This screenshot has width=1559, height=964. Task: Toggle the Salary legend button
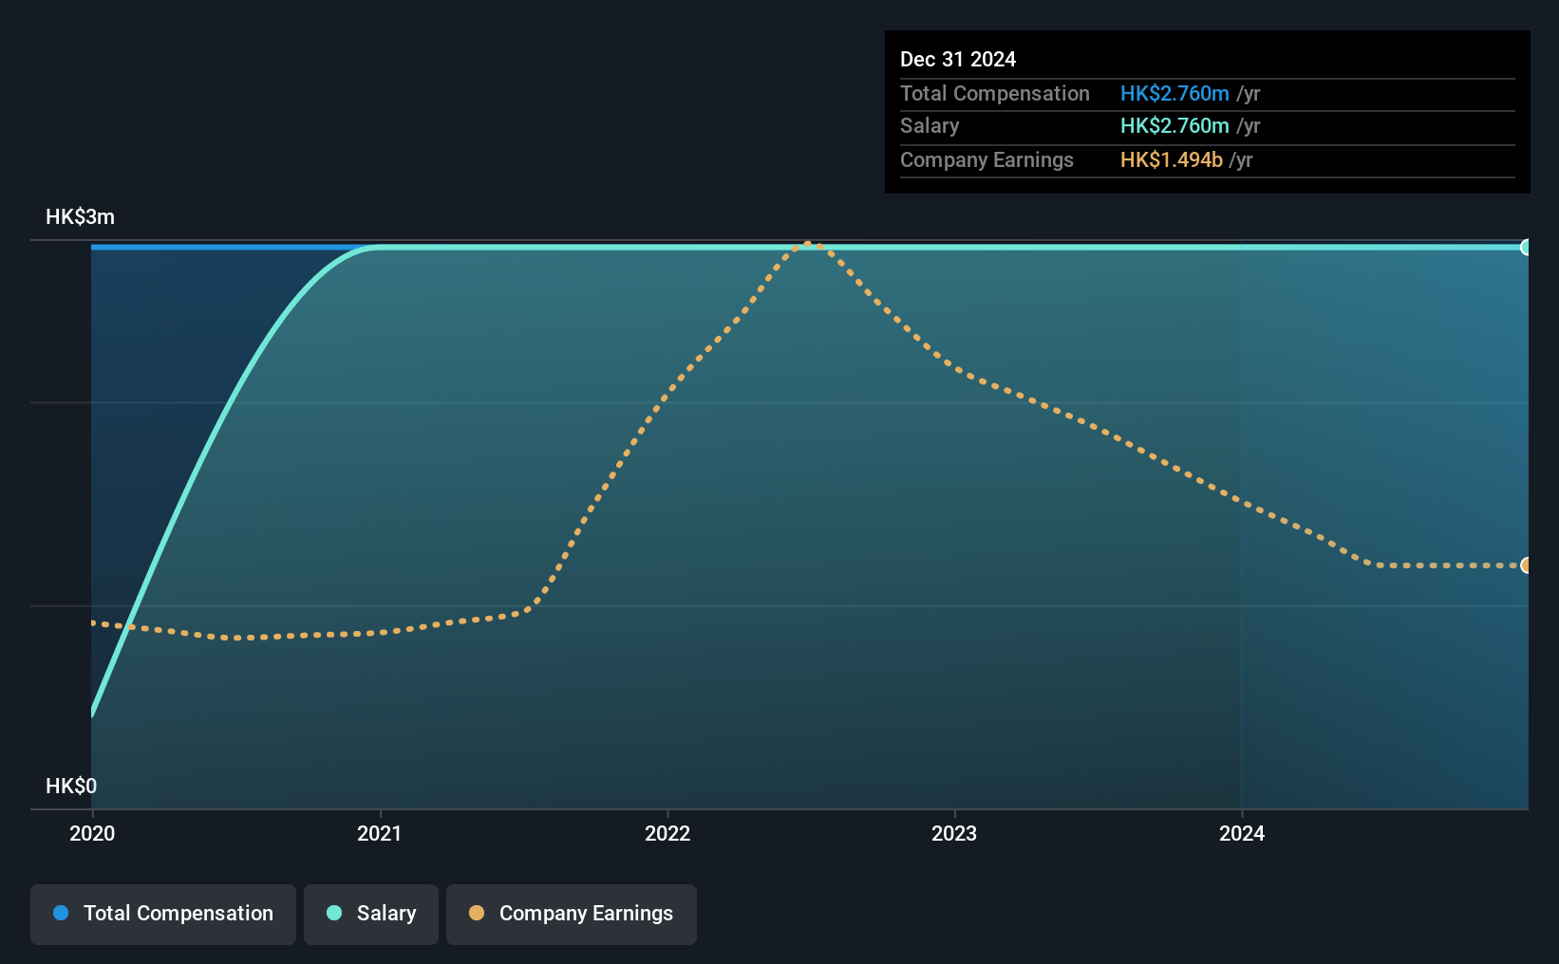(x=371, y=914)
